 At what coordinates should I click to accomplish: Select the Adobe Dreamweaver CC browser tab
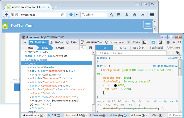point(28,7)
